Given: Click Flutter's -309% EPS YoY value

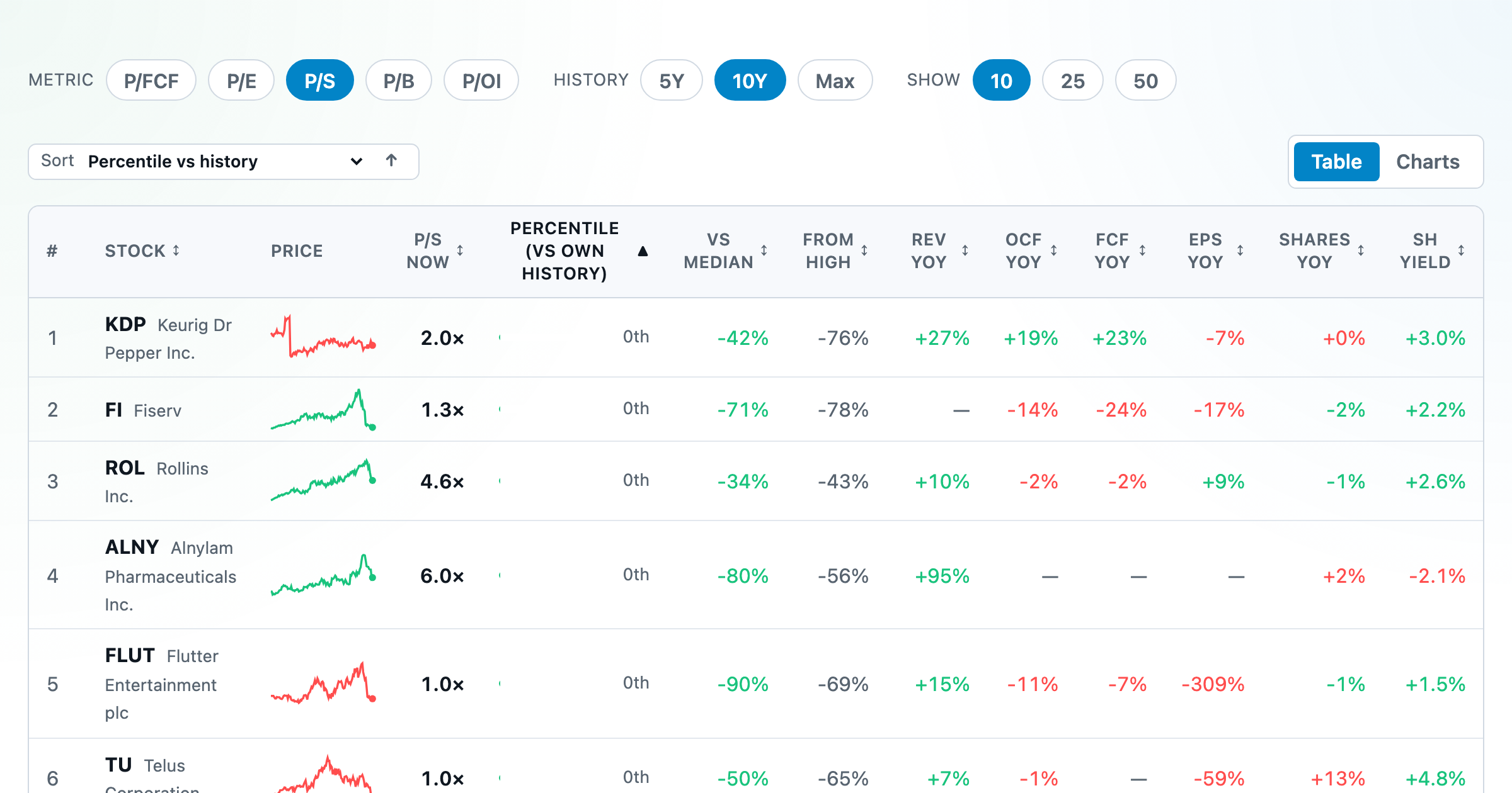Looking at the screenshot, I should (x=1213, y=684).
